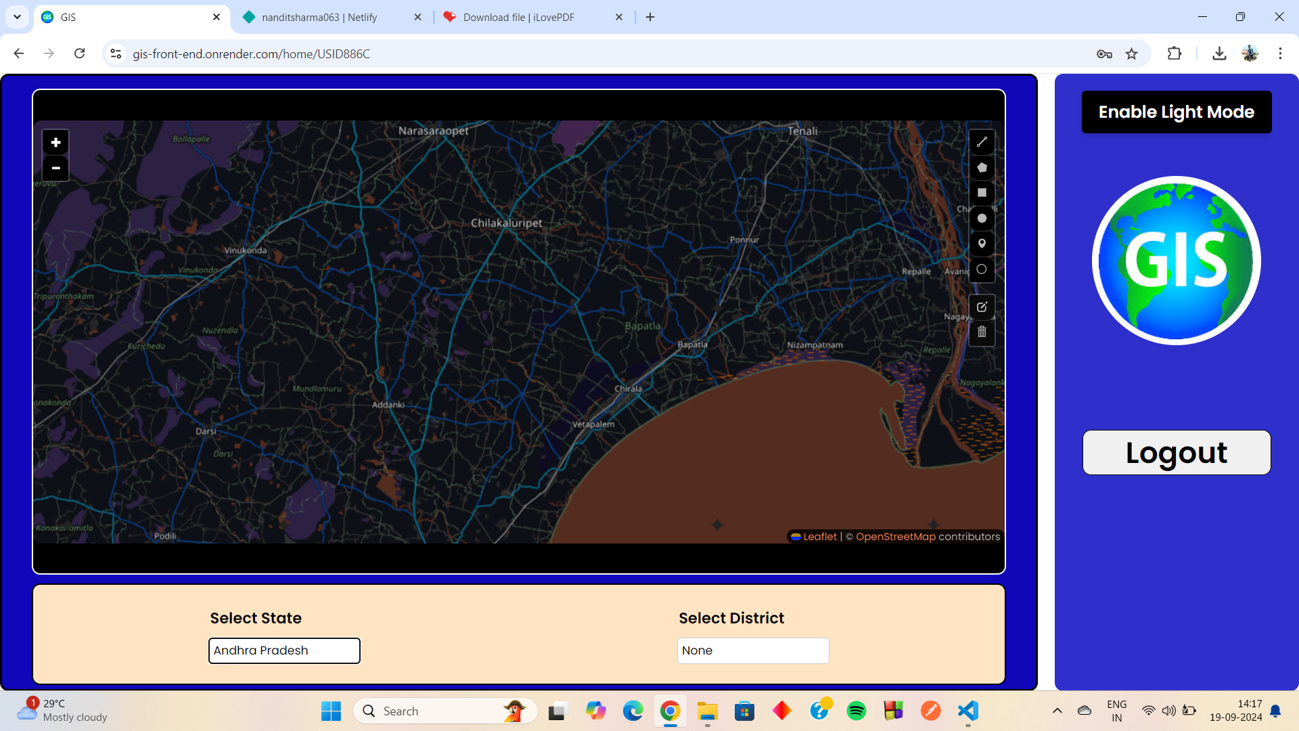Switch to the iLovePDF download tab
The height and width of the screenshot is (731, 1299).
(x=518, y=17)
